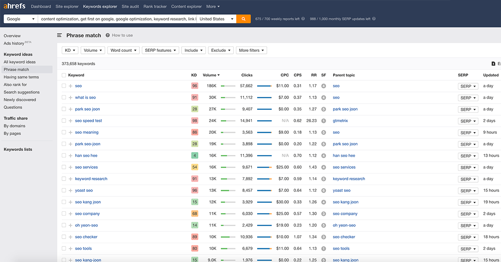Screen dimensions: 501x262
Task: Tick the select-all checkbox in the table header
Action: pyautogui.click(x=63, y=75)
